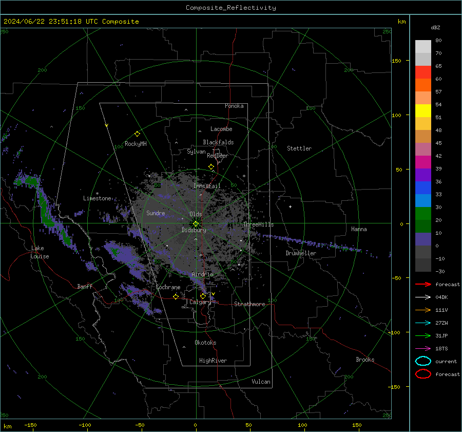Screen dimensions: 462x432
Task: Click the Stettler city label
Action: pos(299,148)
